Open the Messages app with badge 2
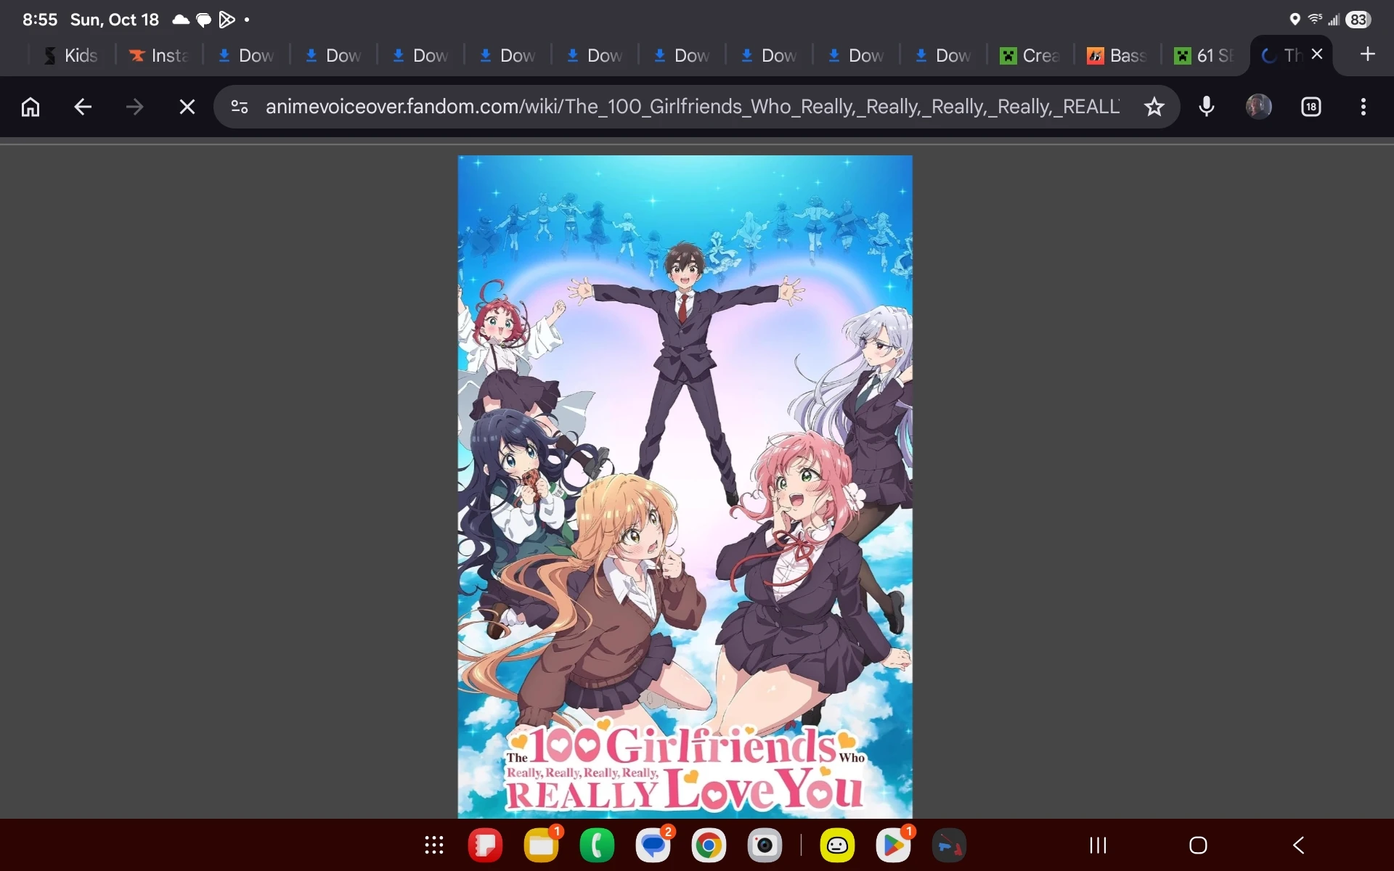This screenshot has height=871, width=1394. 653,846
